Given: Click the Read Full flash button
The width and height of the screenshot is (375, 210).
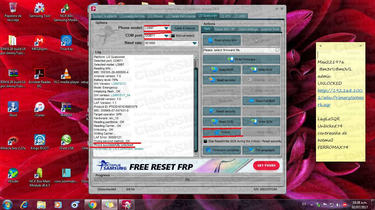Looking at the screenshot, I should click(x=261, y=101).
